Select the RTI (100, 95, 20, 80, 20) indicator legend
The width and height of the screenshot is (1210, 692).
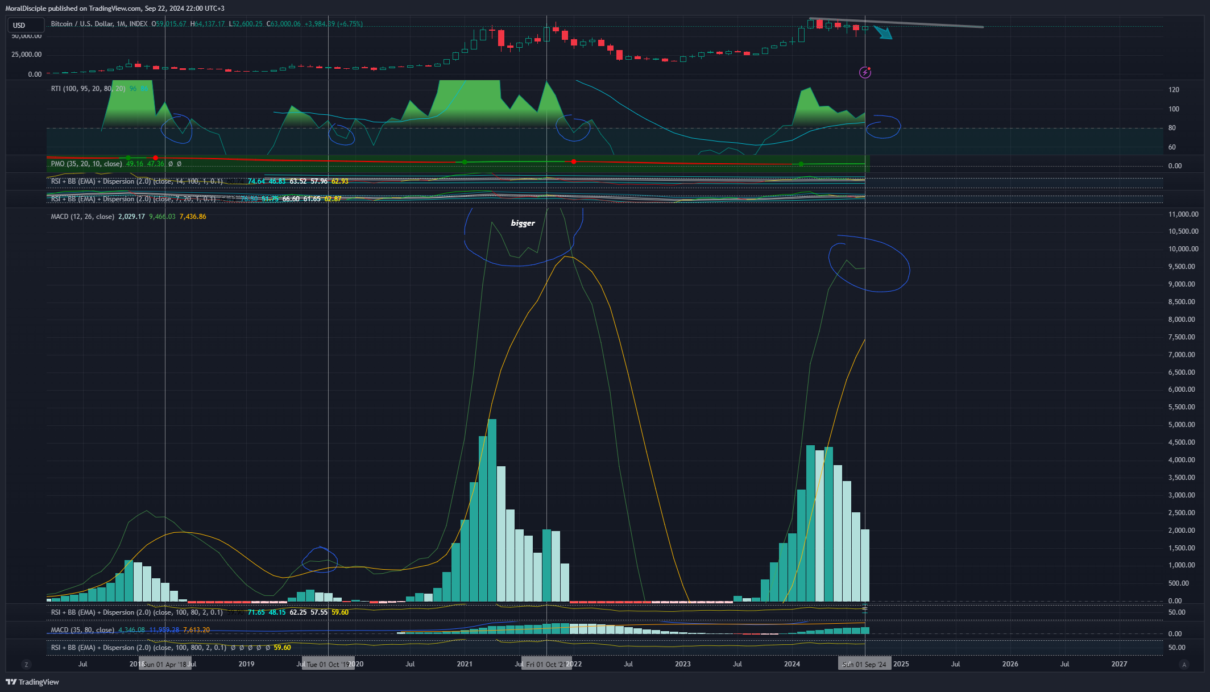click(x=88, y=89)
